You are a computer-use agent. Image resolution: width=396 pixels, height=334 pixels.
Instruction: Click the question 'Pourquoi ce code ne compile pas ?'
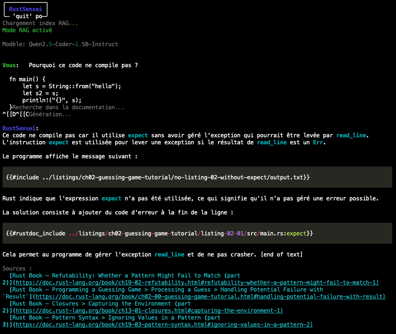(83, 65)
